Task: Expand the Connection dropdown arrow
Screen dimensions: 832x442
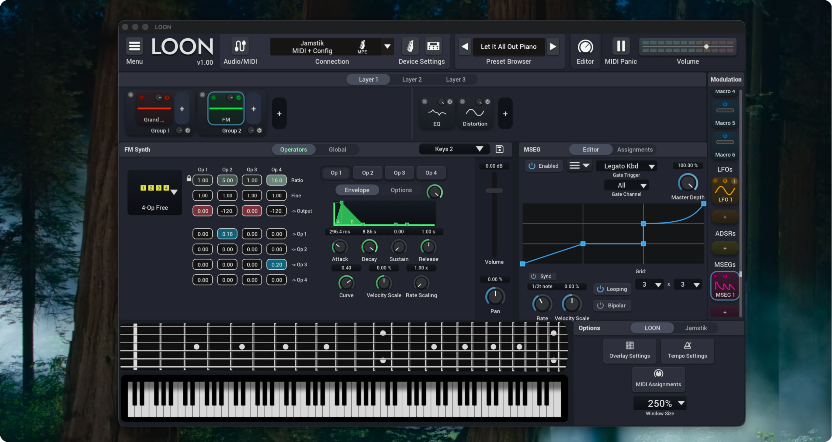Action: pyautogui.click(x=387, y=46)
